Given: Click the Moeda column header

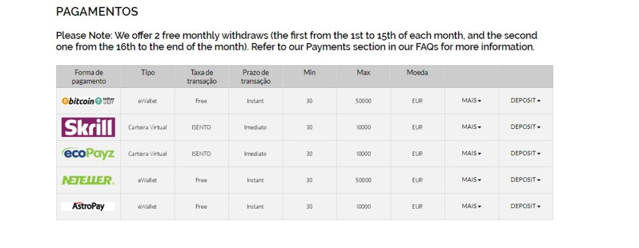Looking at the screenshot, I should click(417, 72).
